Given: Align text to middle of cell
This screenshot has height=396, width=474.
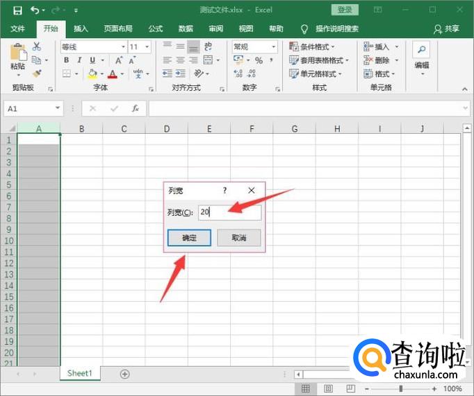Looking at the screenshot, I should [x=181, y=46].
